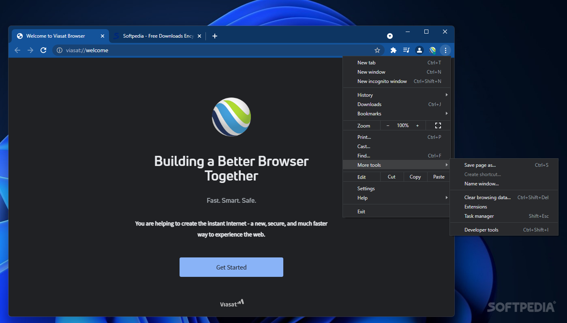Click the viasat://welcome address bar
Image resolution: width=567 pixels, height=323 pixels.
click(218, 50)
